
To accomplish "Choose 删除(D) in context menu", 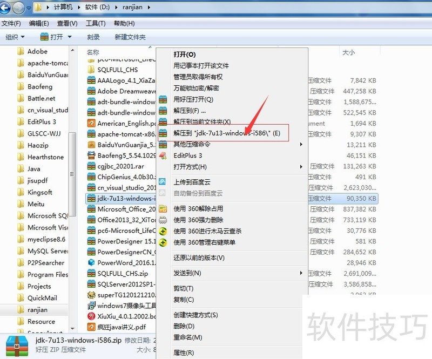I will (184, 326).
